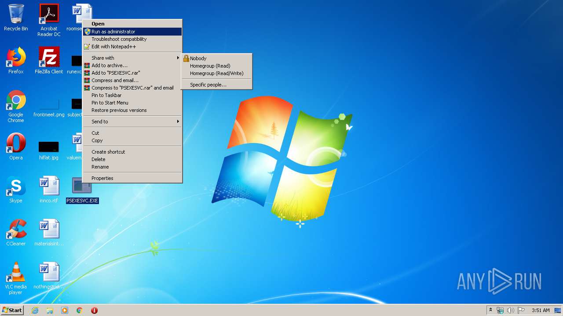
Task: Select Create shortcut
Action: [132, 152]
